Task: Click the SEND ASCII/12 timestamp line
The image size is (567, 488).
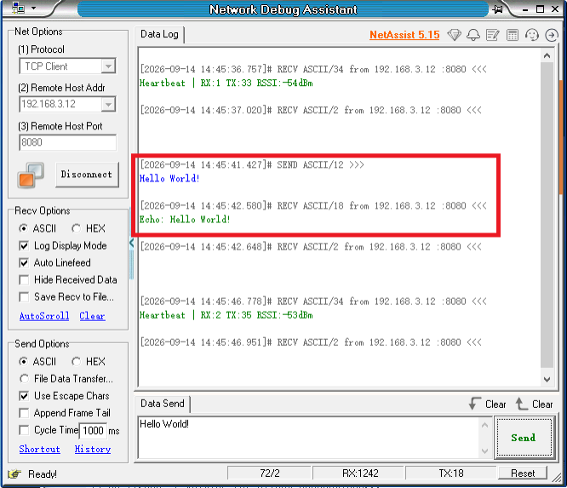Action: pyautogui.click(x=252, y=164)
